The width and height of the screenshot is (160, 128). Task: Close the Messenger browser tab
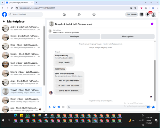point(32,3)
